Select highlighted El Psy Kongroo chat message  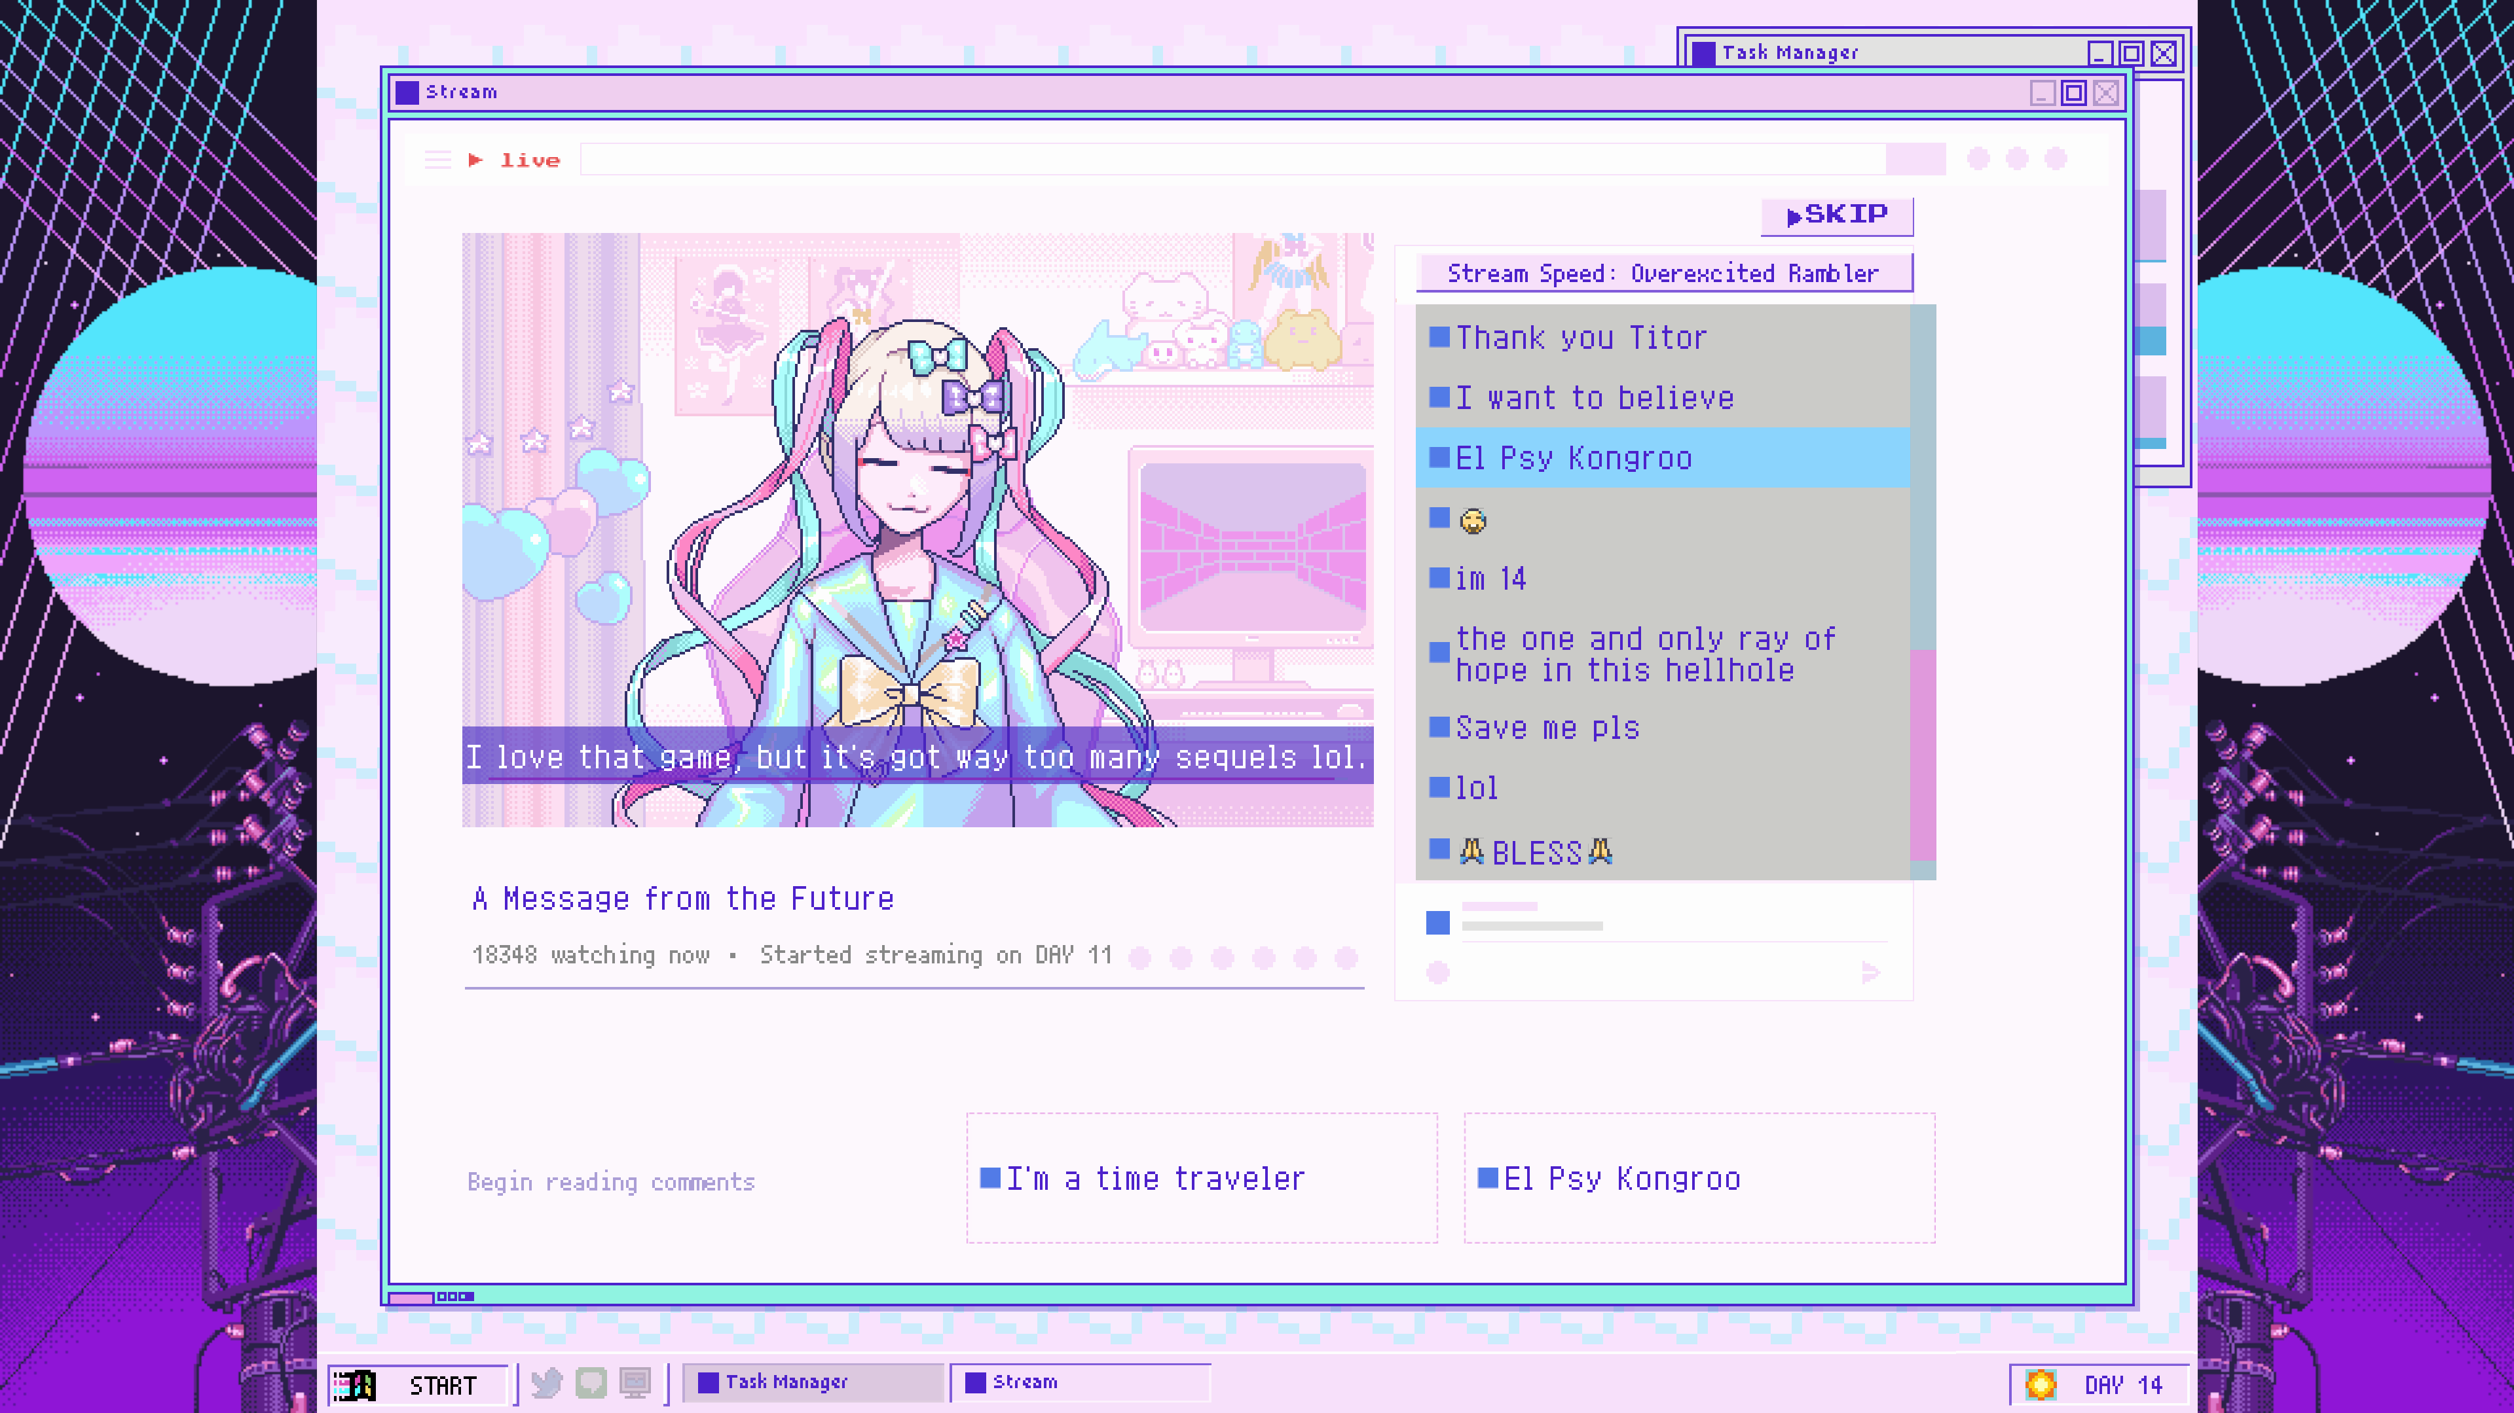pyautogui.click(x=1662, y=457)
